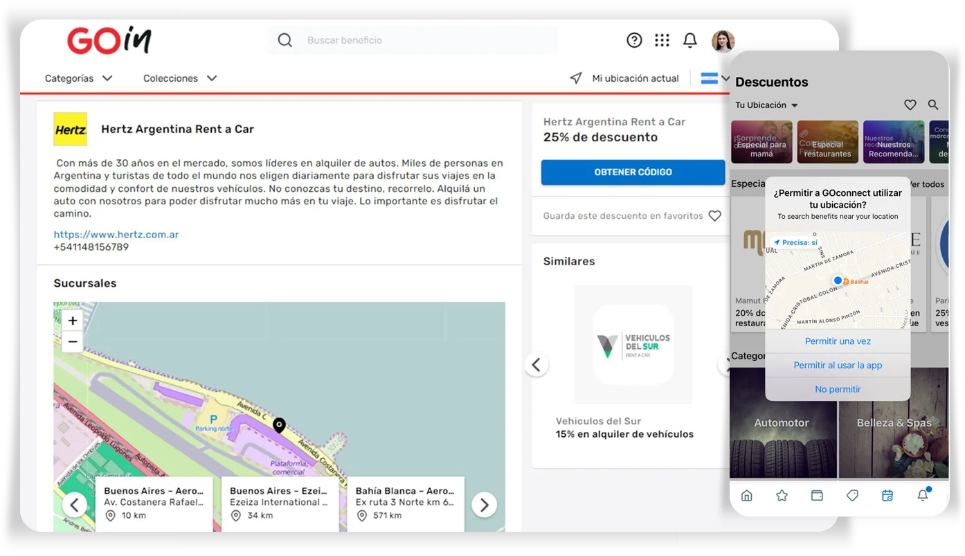The image size is (965, 556).
Task: Open Tu Ubicación dropdown in mobile app
Action: [766, 105]
